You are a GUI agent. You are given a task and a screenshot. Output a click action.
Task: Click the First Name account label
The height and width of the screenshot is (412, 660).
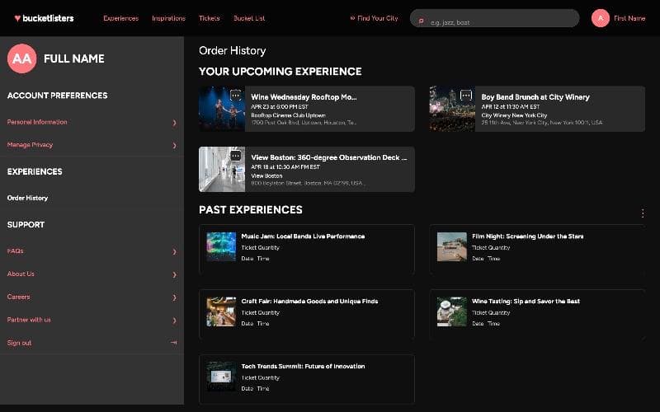click(x=629, y=18)
